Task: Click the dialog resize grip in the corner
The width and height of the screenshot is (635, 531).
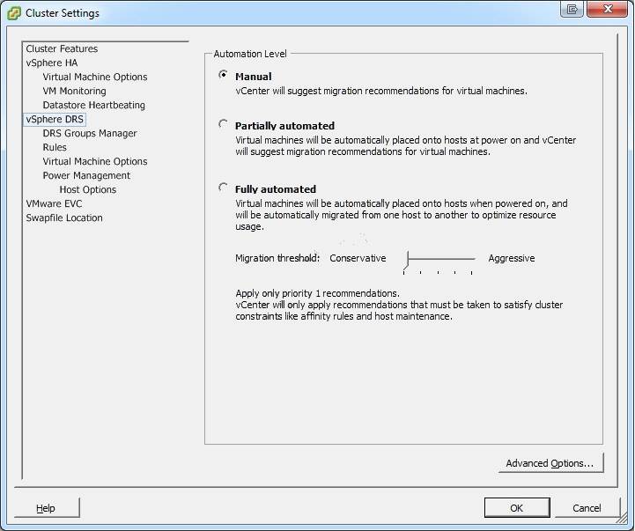Action: (623, 519)
